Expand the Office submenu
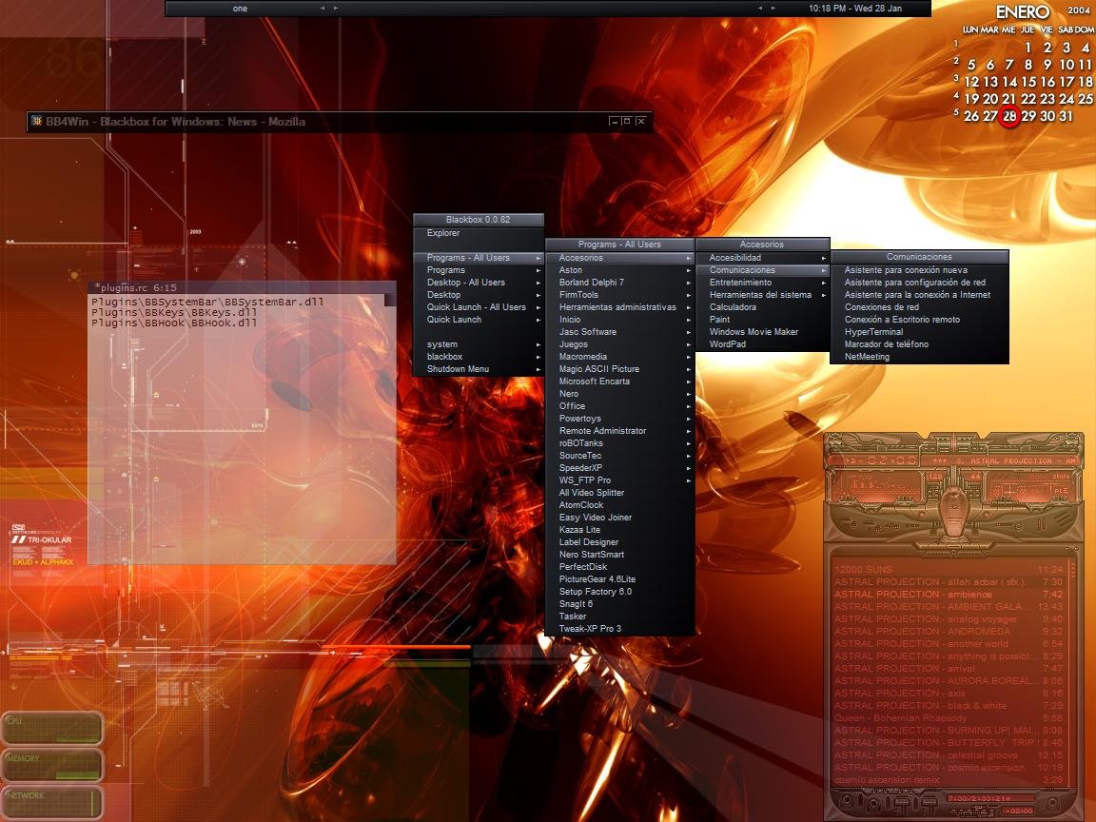This screenshot has width=1096, height=822. pos(620,406)
